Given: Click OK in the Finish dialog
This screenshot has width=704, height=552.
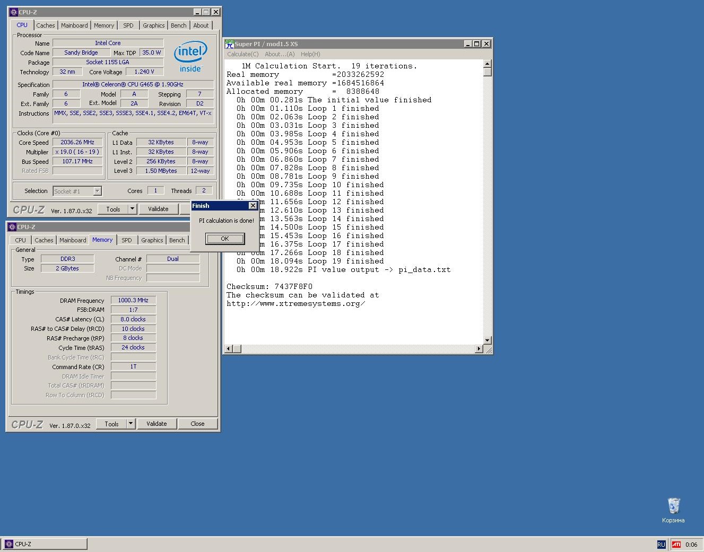Looking at the screenshot, I should point(225,239).
